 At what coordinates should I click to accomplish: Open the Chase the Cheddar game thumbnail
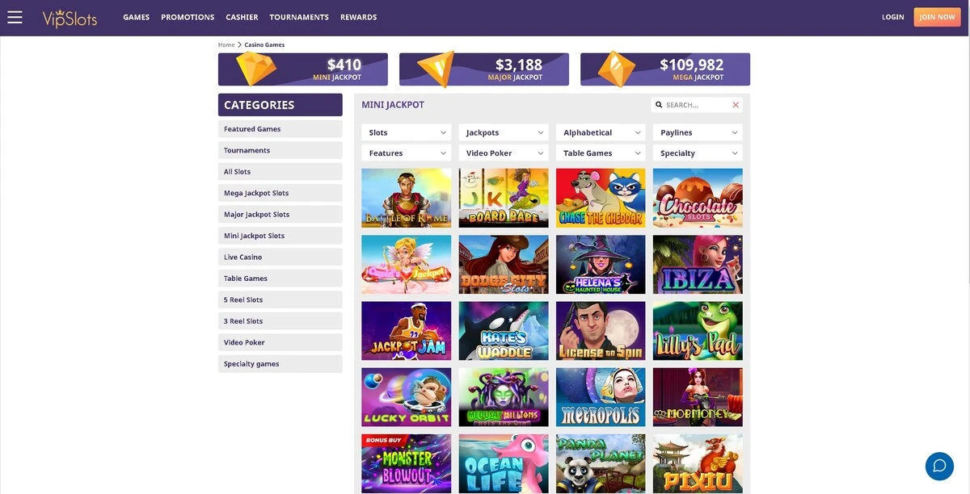tap(601, 198)
